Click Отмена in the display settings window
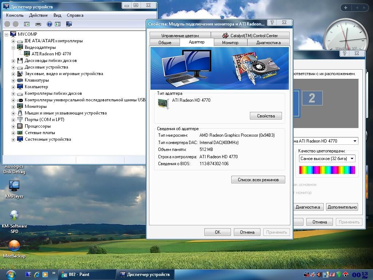 319,222
